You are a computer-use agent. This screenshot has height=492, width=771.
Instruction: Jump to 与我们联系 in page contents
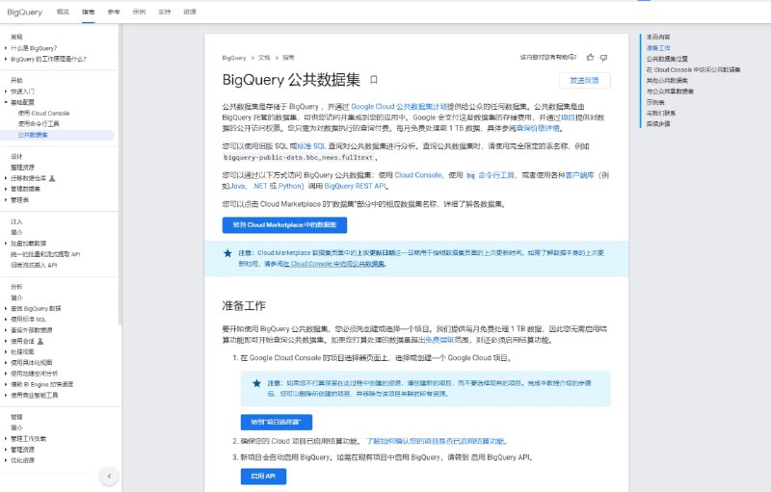coord(661,113)
